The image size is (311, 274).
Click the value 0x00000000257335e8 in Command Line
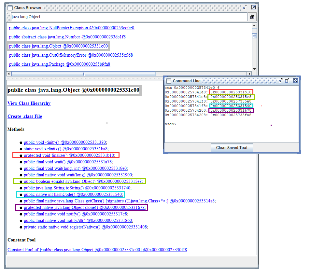click(231, 101)
